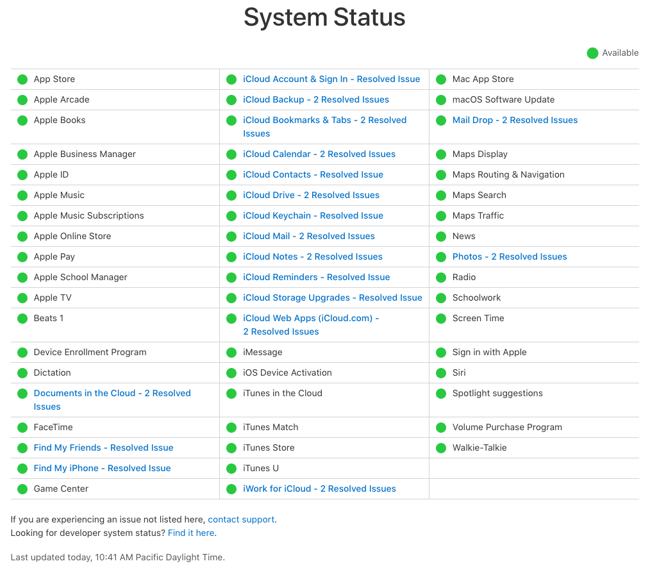Open Mail Drop 2 Resolved Issues link
659x568 pixels.
pos(515,121)
